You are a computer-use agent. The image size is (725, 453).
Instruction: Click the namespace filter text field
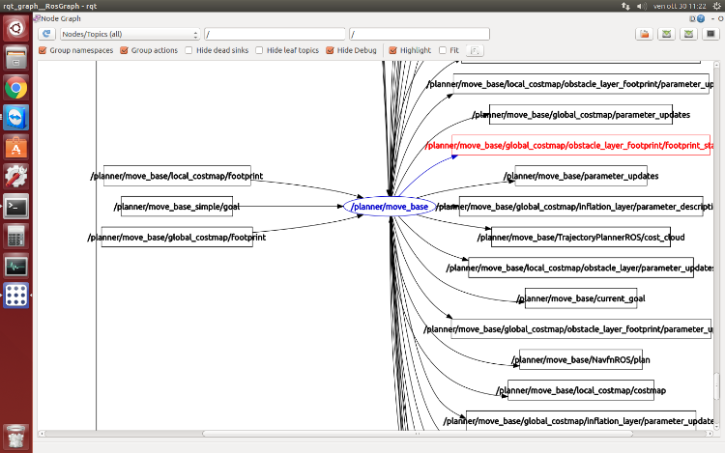click(275, 34)
